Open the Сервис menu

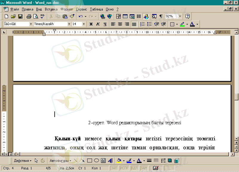pyautogui.click(x=81, y=9)
